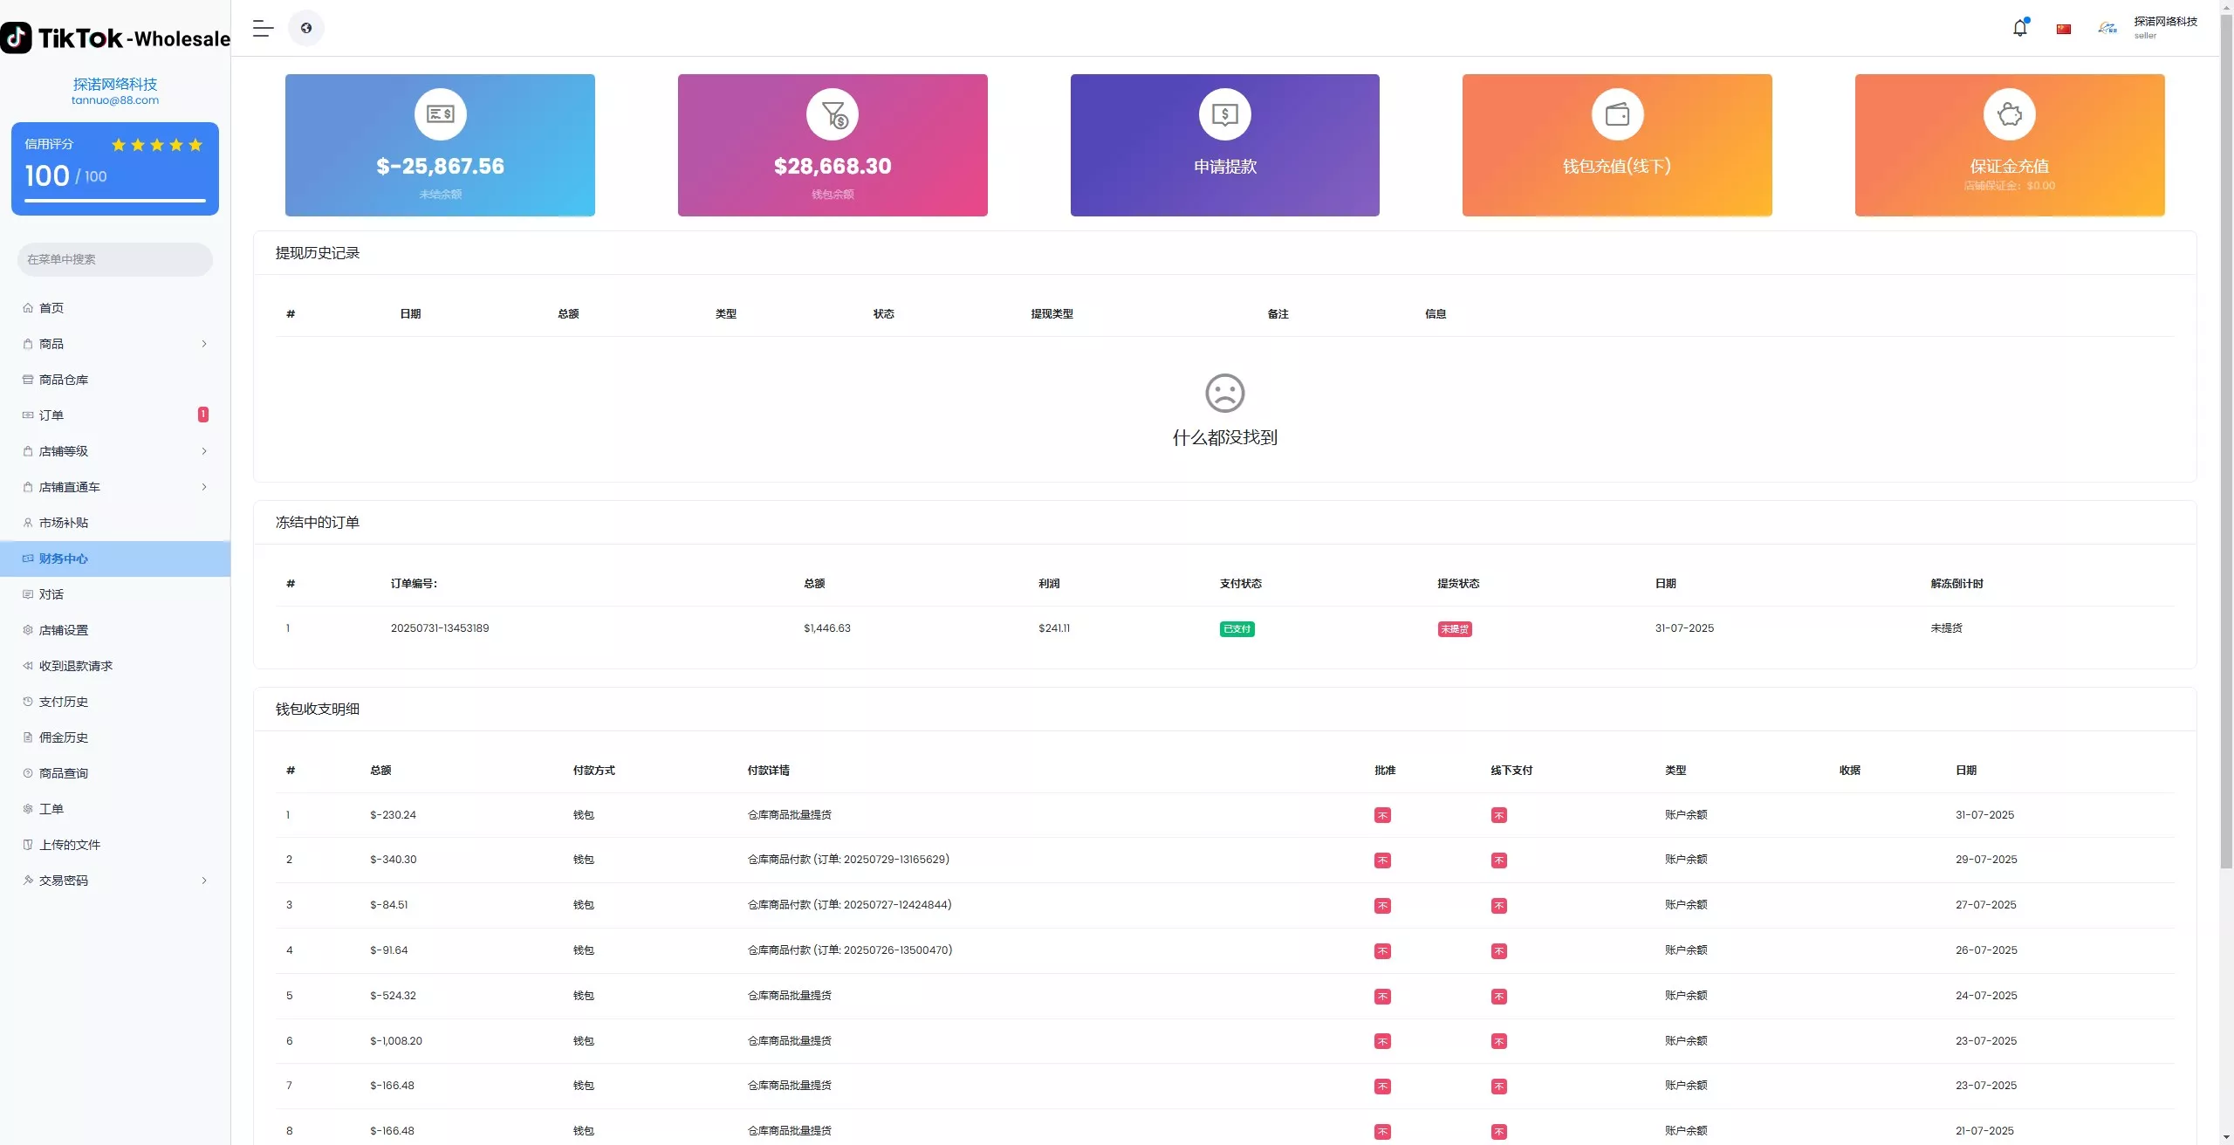Screen dimensions: 2234x1145
Task: Click the wallet balance funnel icon
Action: pyautogui.click(x=833, y=114)
